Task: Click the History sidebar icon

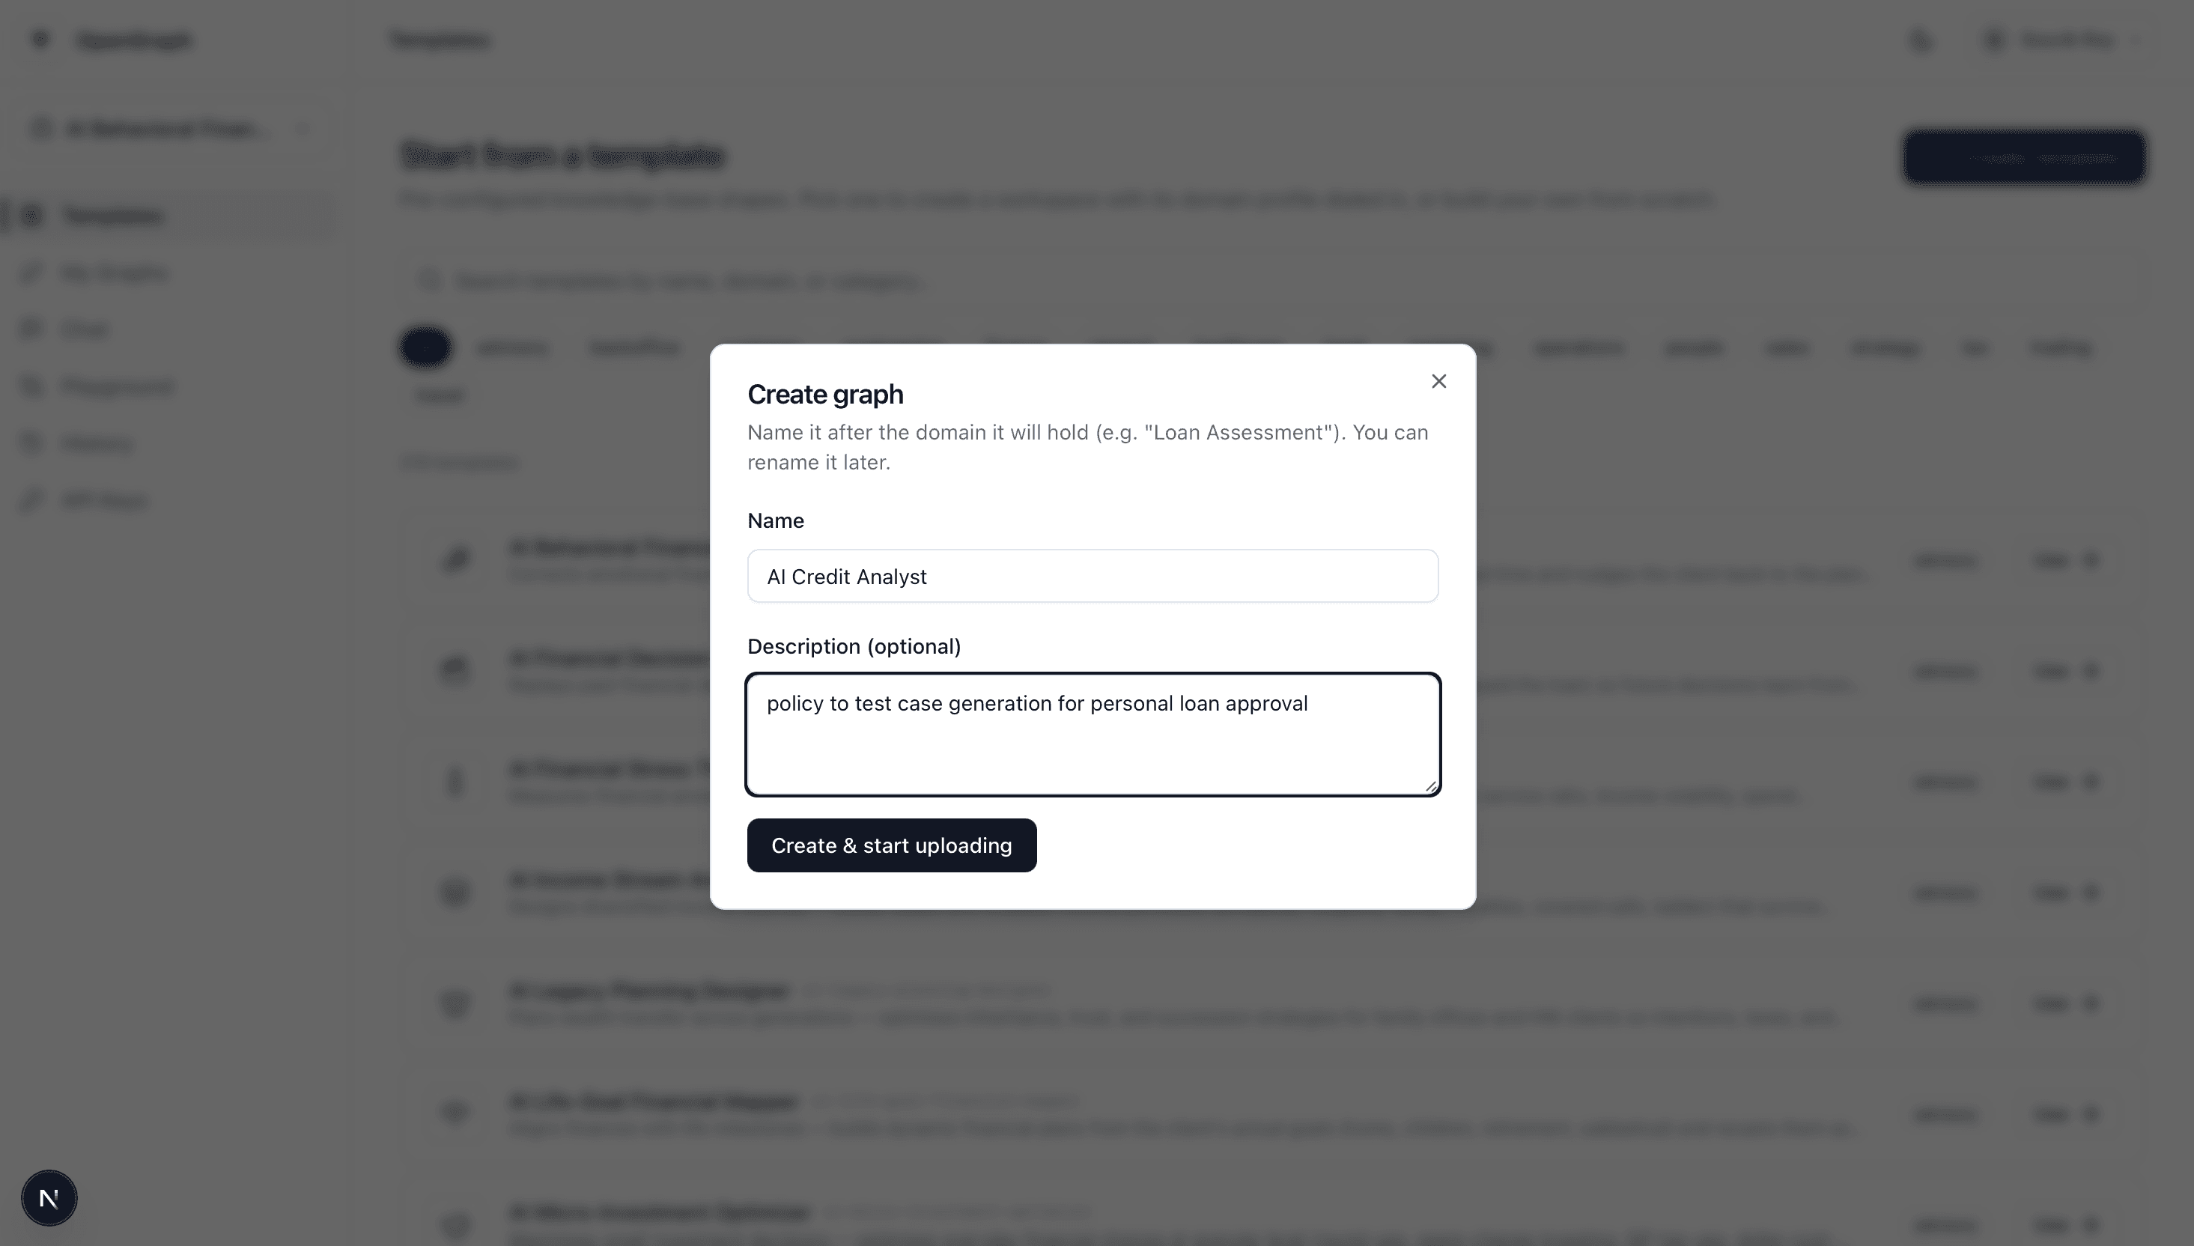Action: (32, 443)
